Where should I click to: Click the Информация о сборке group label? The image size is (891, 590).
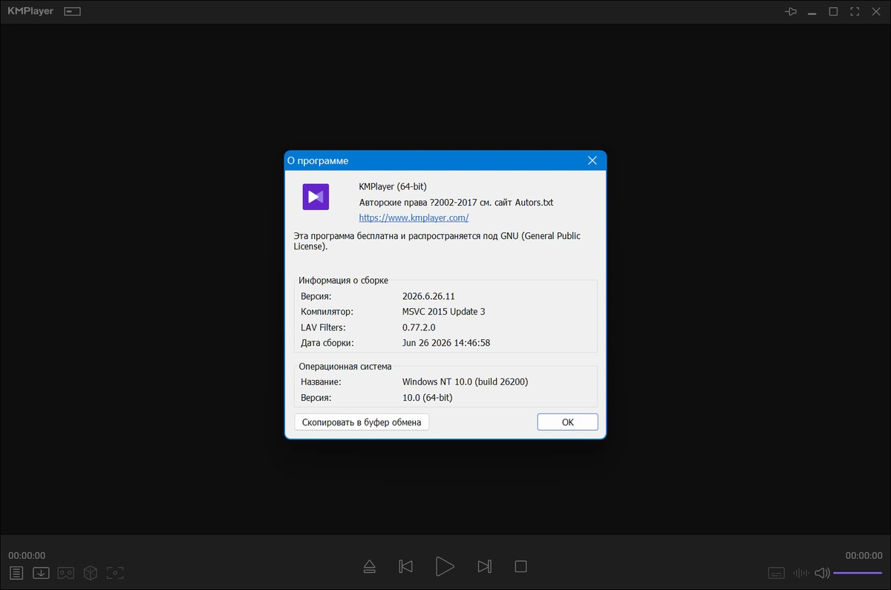click(343, 281)
